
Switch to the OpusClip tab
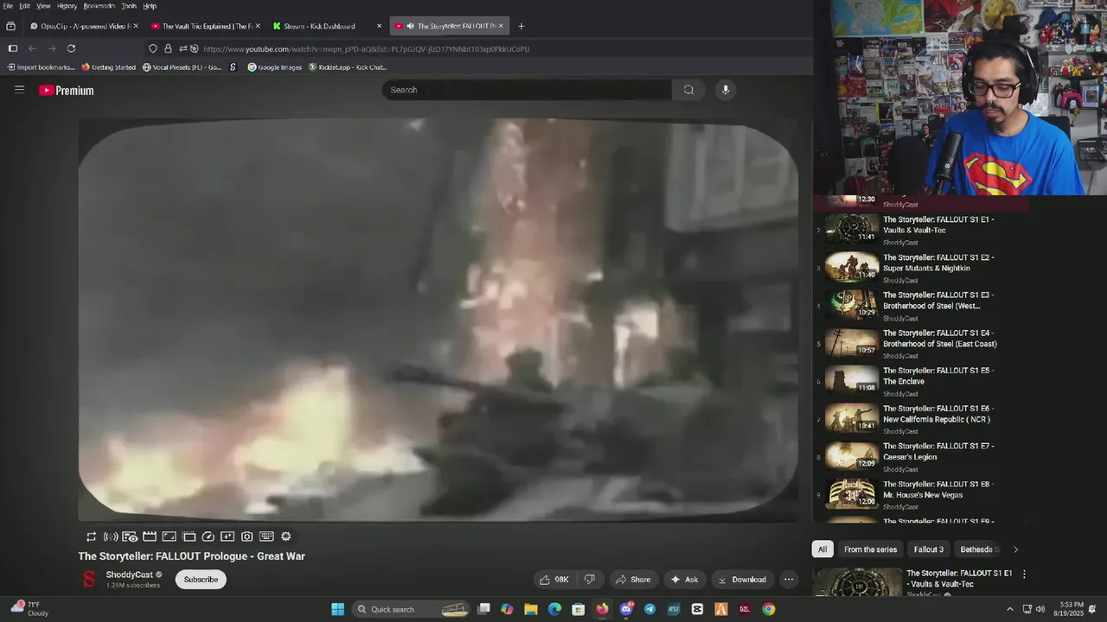83,26
